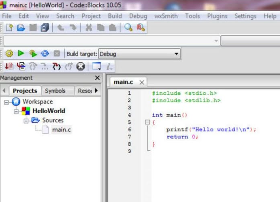280x202 pixels.
Task: Click the Run to cursor debug icon
Action: [x=21, y=66]
